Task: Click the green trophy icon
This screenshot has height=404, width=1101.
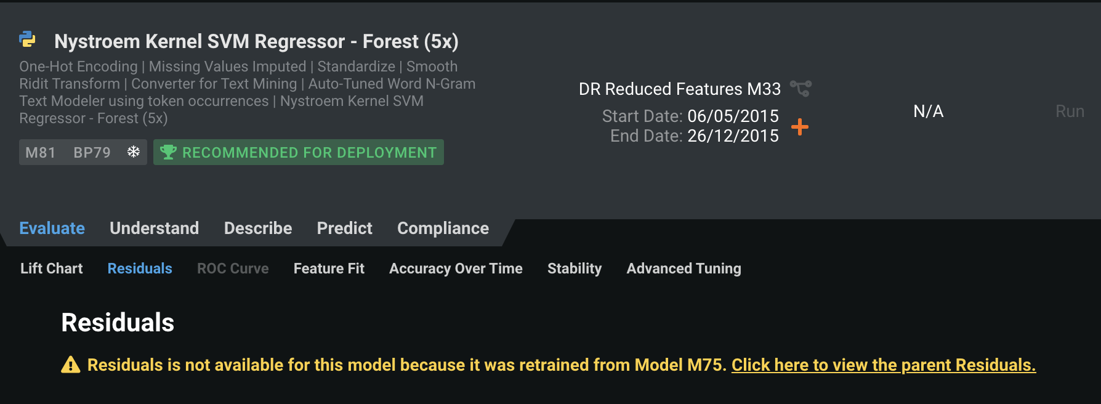Action: (x=168, y=152)
